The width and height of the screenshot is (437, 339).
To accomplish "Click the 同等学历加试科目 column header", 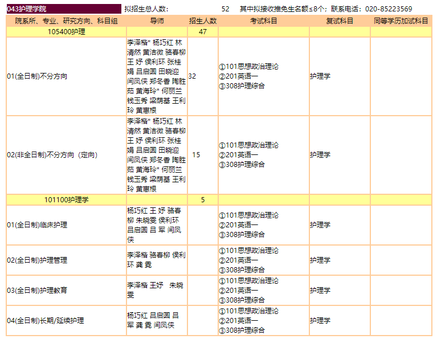I will tap(401, 21).
